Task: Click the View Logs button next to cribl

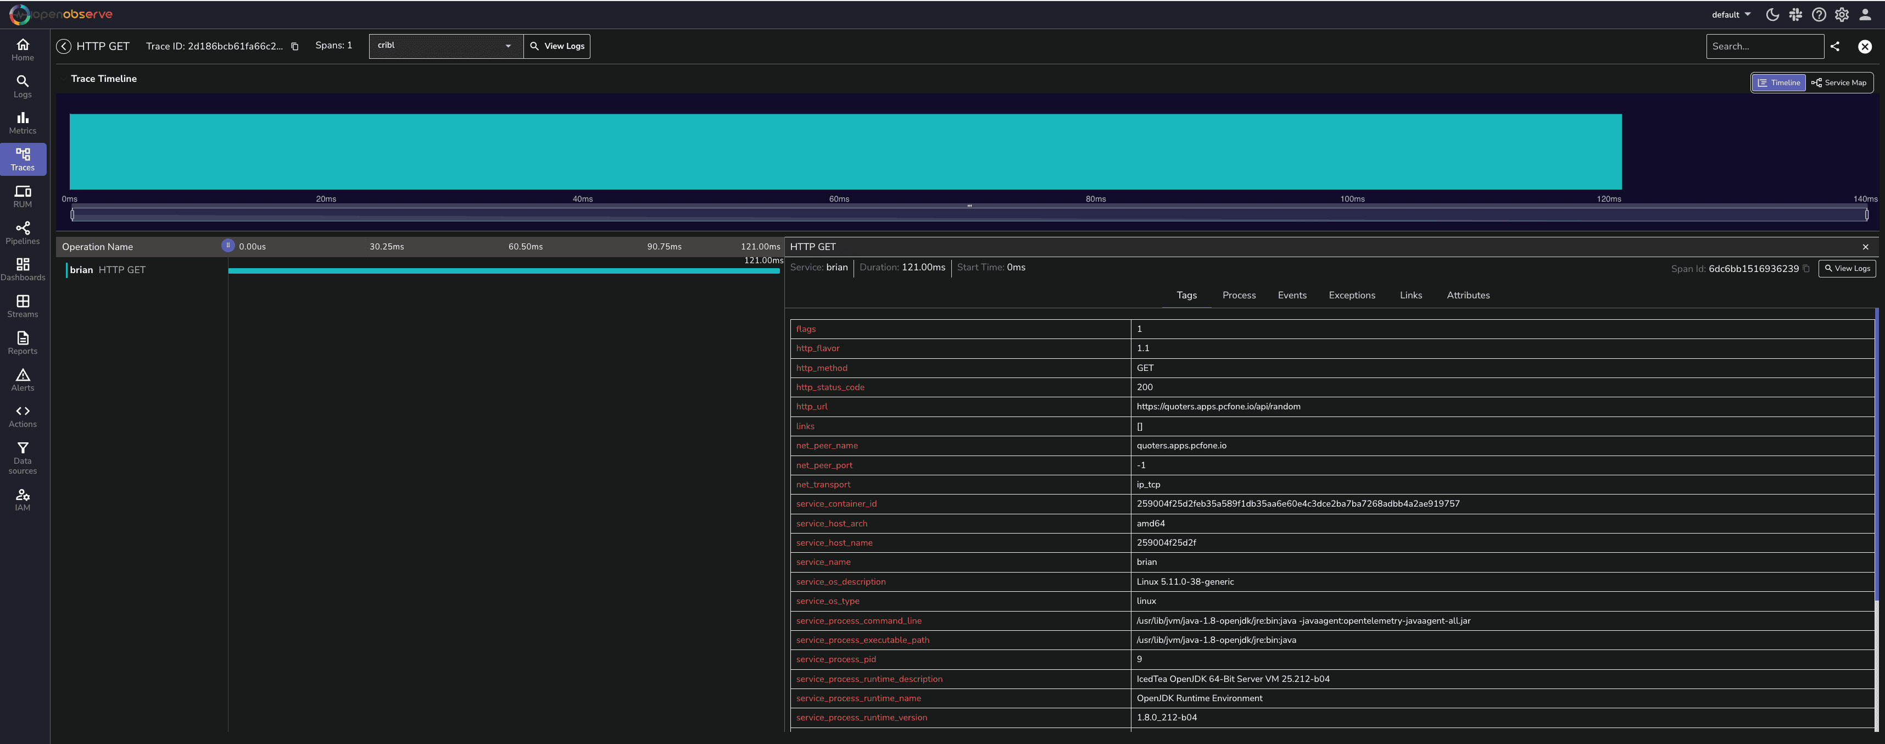Action: point(557,46)
